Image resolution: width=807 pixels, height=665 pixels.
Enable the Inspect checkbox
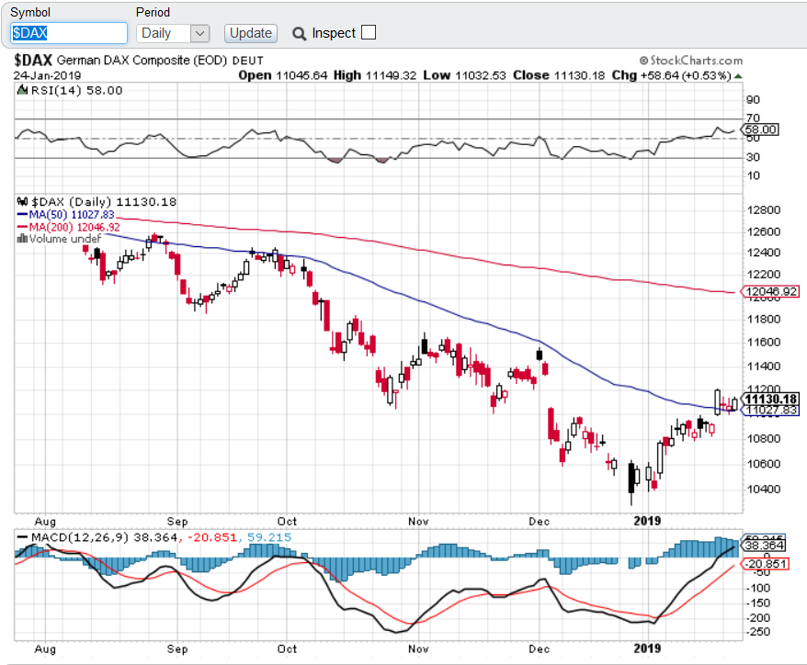click(369, 33)
